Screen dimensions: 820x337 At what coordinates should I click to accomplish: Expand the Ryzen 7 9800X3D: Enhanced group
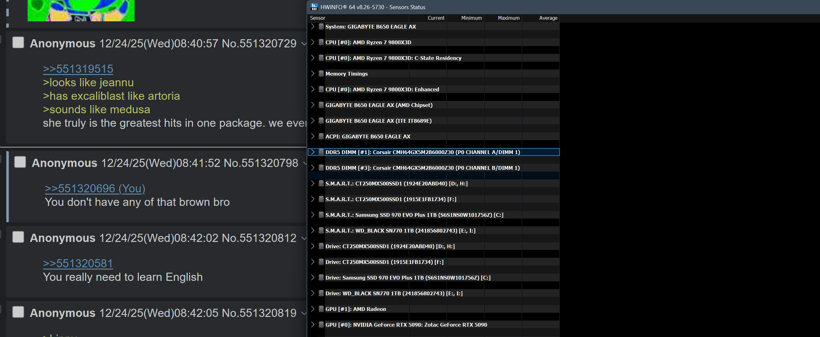(312, 89)
